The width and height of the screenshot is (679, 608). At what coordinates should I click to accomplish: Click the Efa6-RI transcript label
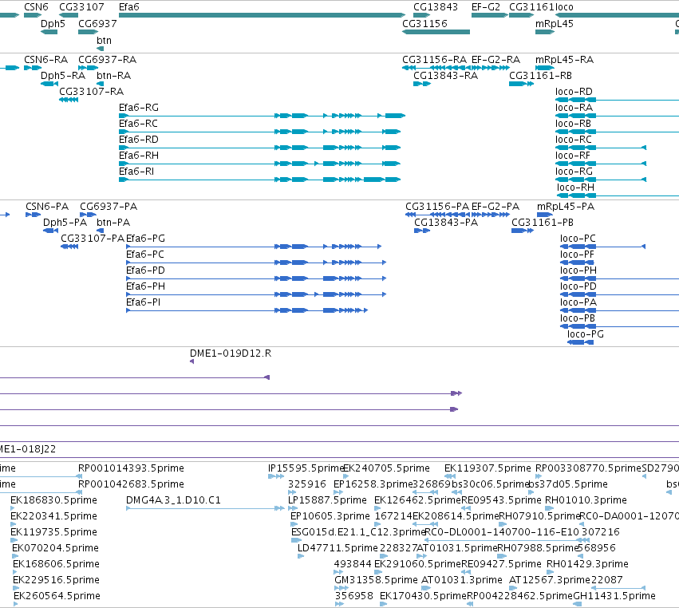click(136, 172)
